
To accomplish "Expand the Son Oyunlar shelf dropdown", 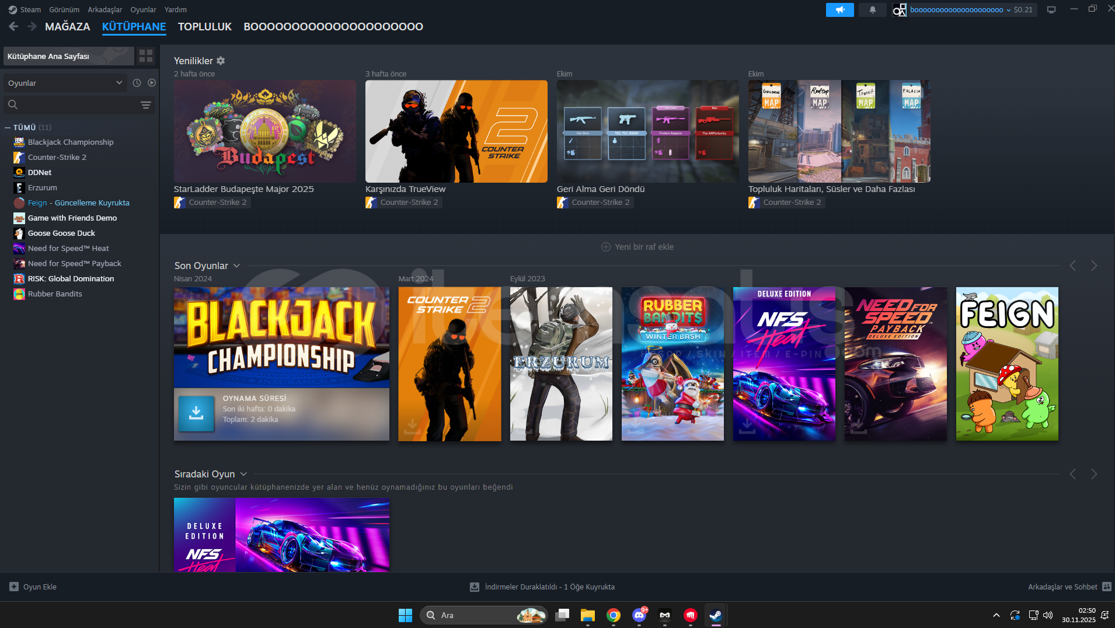I will pos(236,266).
